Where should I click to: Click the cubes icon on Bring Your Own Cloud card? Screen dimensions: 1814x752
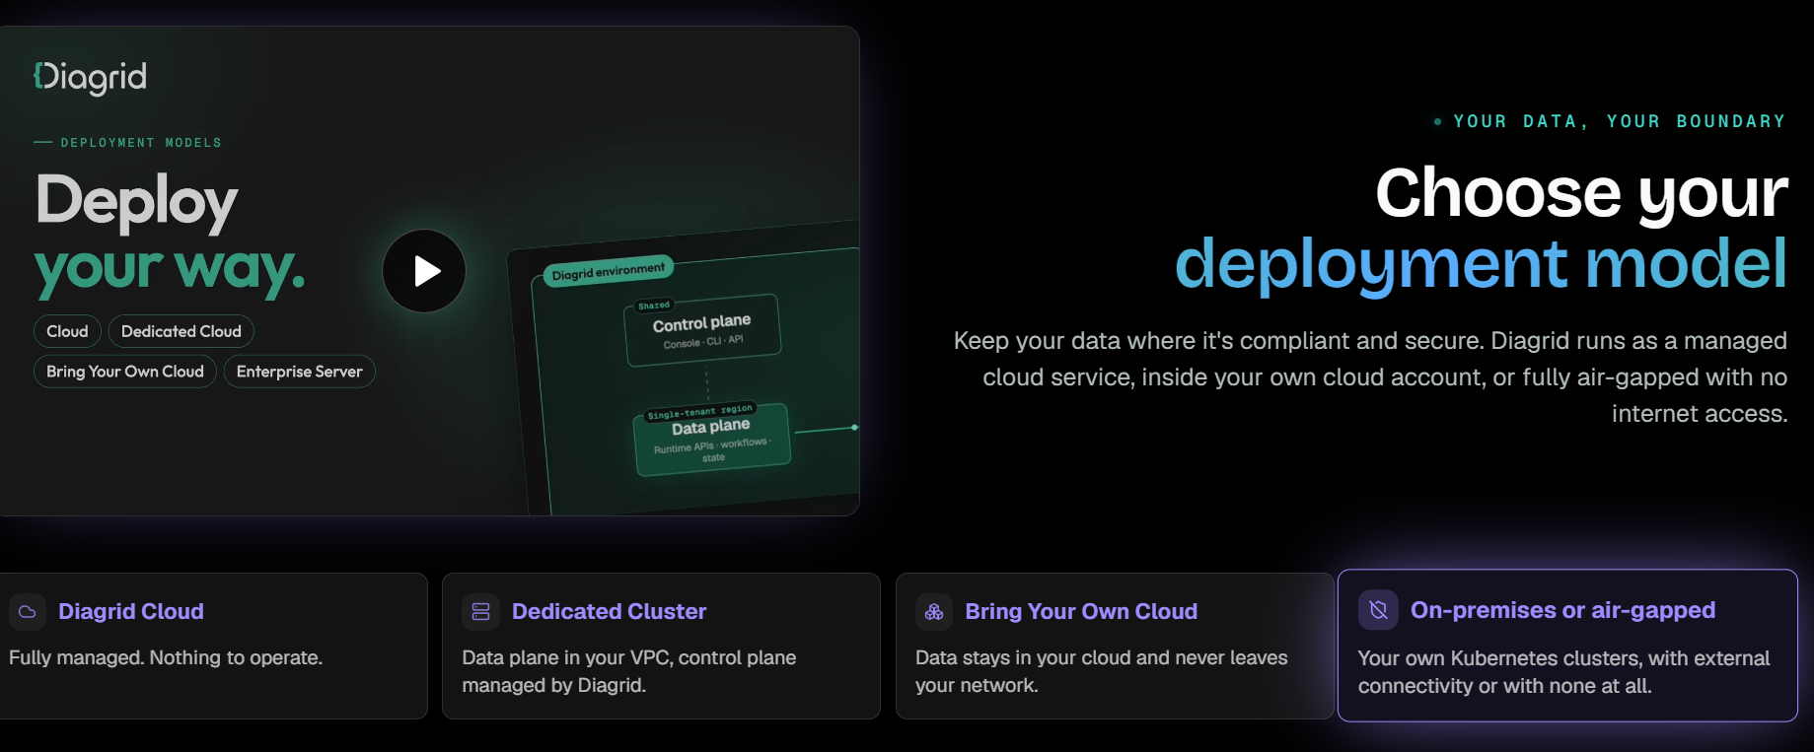click(x=934, y=612)
